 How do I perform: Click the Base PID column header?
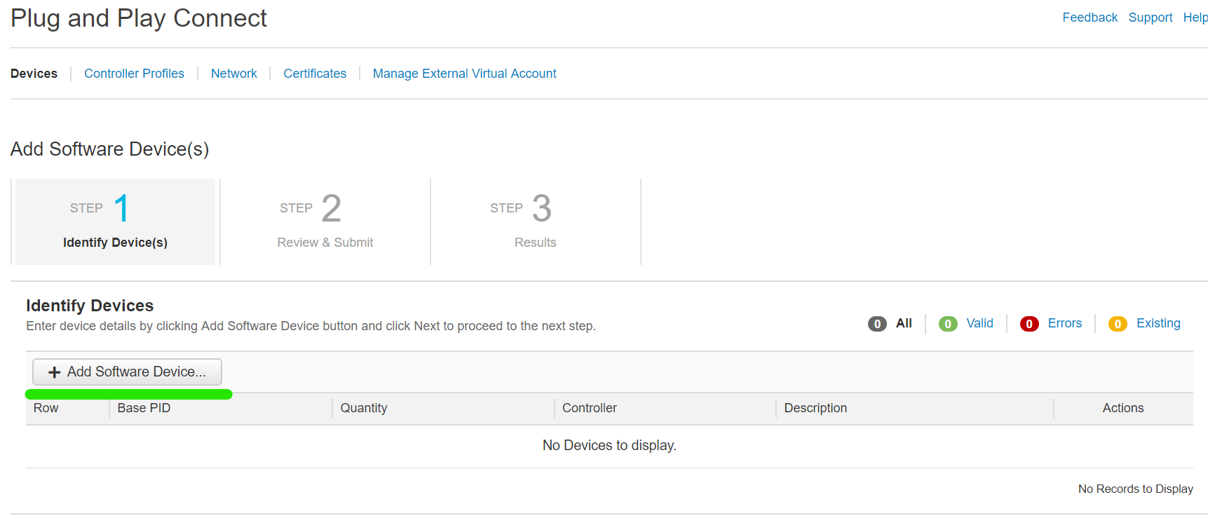coord(144,408)
